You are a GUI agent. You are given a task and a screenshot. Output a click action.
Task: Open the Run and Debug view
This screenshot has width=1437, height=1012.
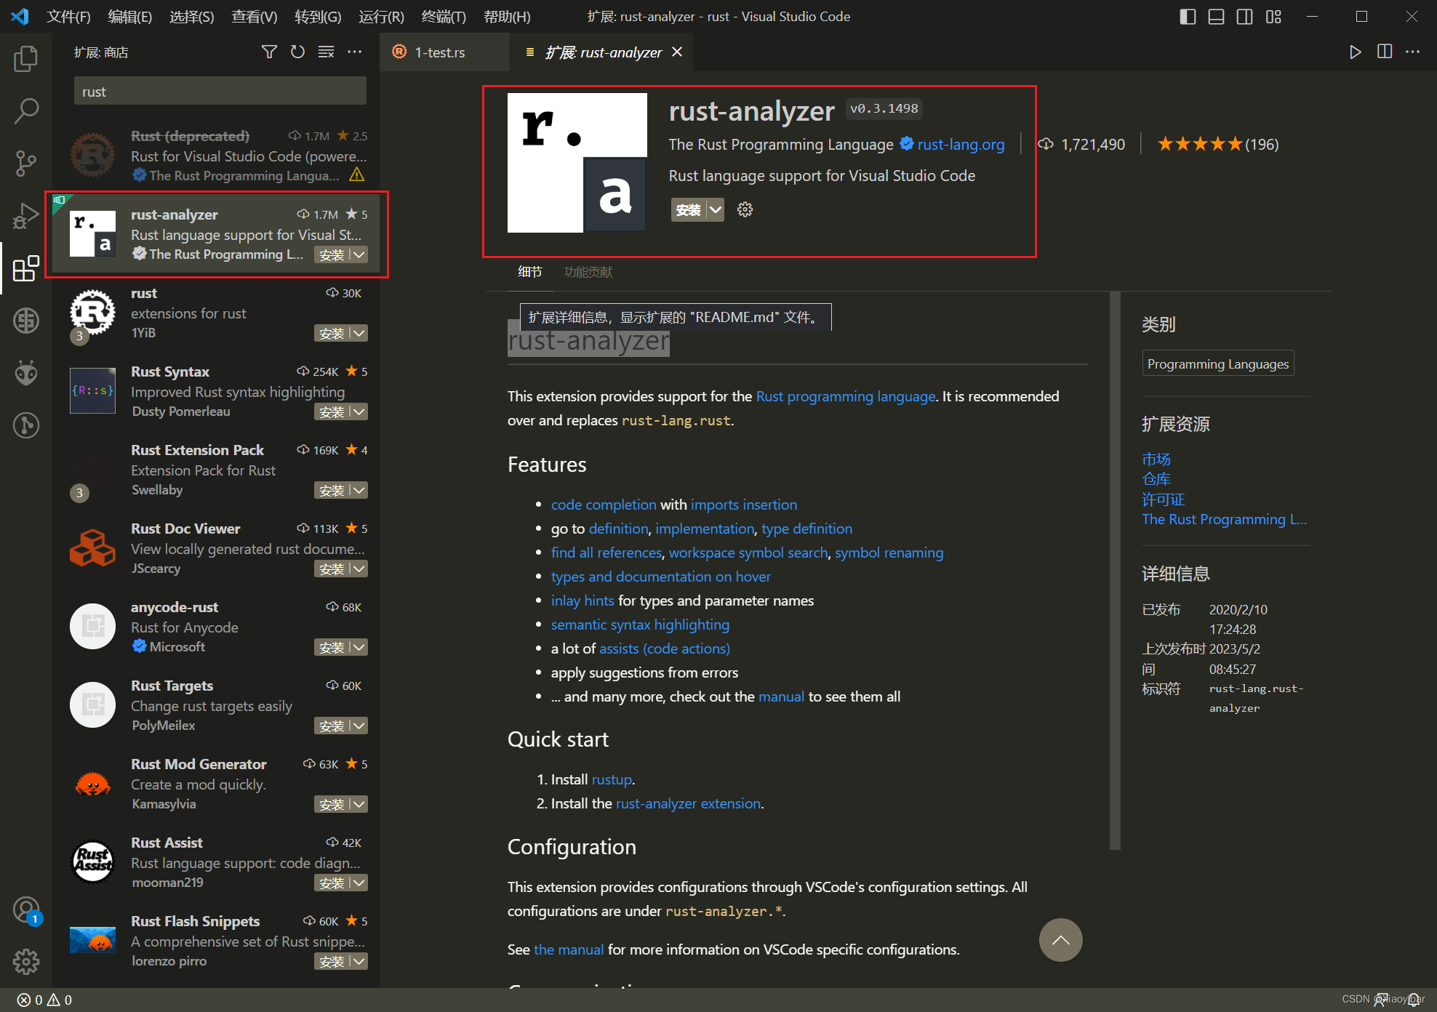[26, 216]
